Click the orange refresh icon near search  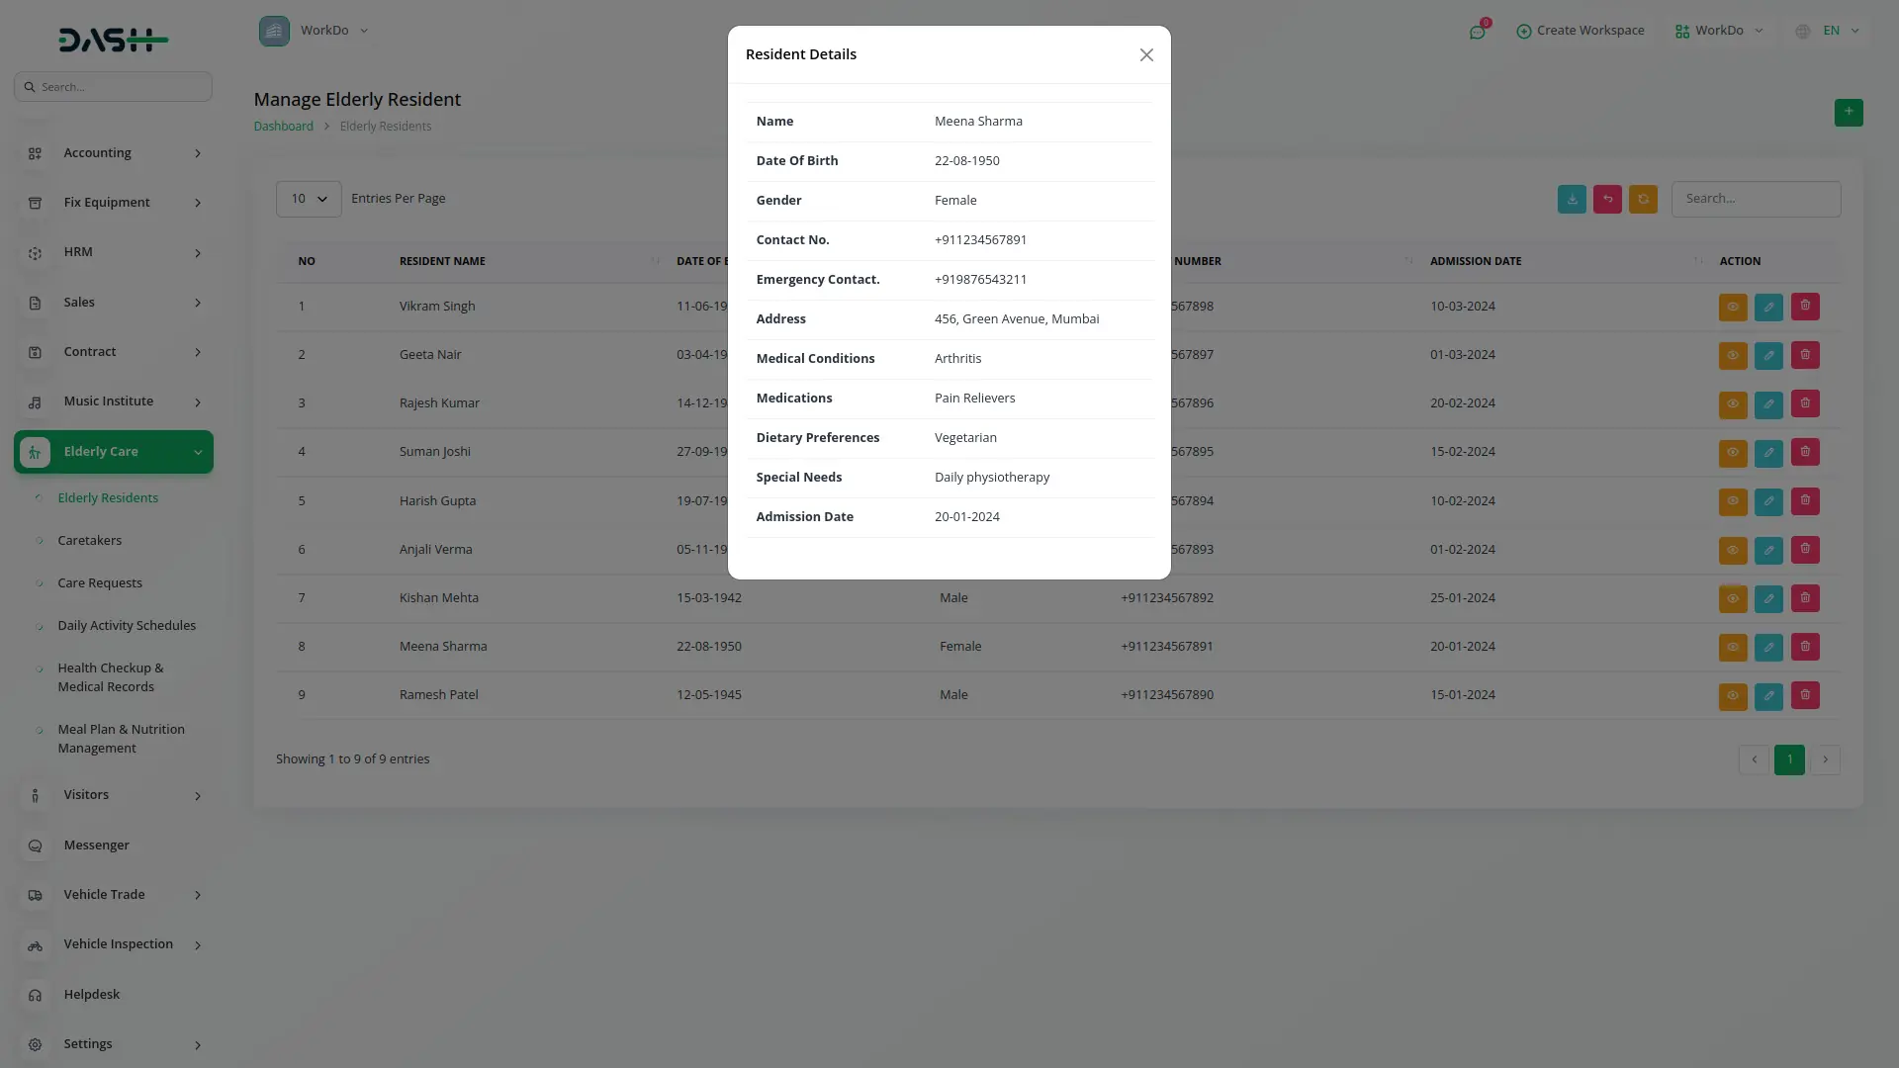(1643, 199)
